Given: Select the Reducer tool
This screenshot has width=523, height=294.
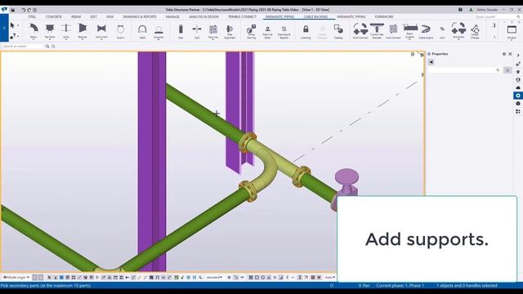Looking at the screenshot, I should point(83,30).
